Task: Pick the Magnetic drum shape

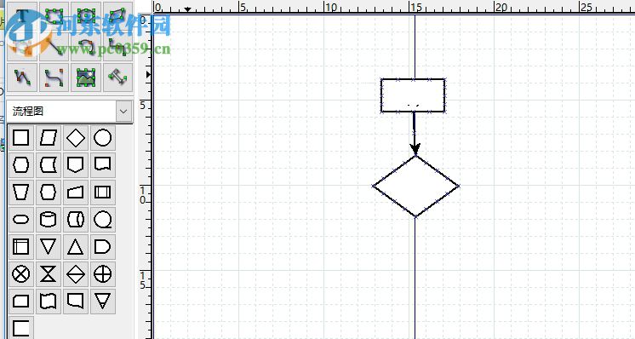Action: [75, 220]
